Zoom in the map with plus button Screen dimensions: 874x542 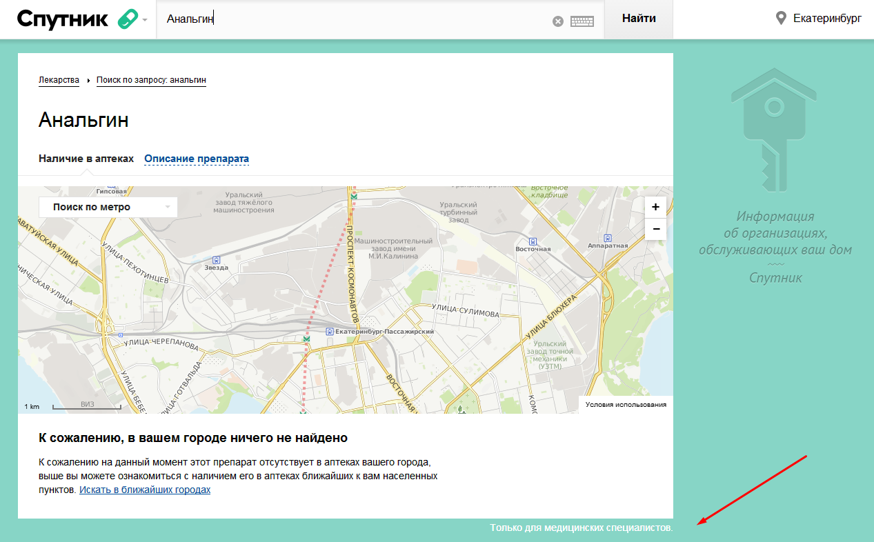tap(655, 207)
